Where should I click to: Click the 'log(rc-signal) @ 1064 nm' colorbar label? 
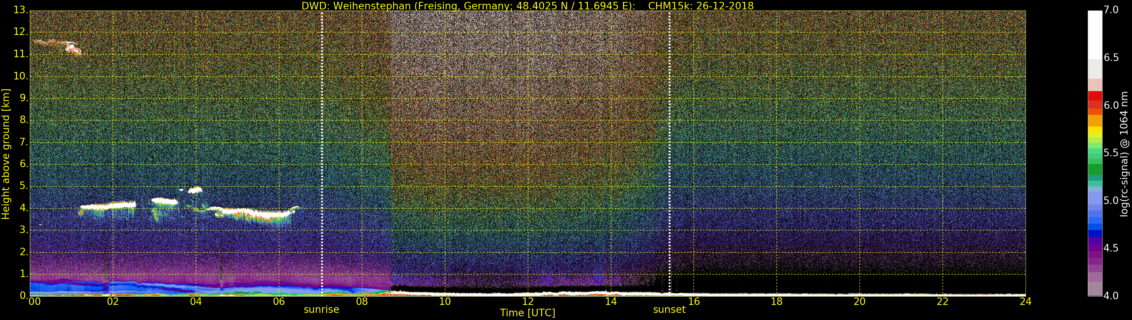pos(1124,154)
